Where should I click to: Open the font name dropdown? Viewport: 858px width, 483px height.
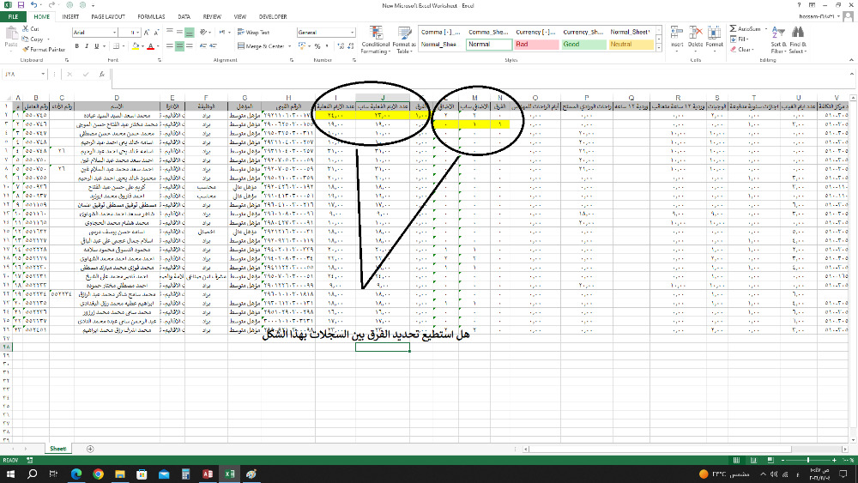tap(113, 32)
